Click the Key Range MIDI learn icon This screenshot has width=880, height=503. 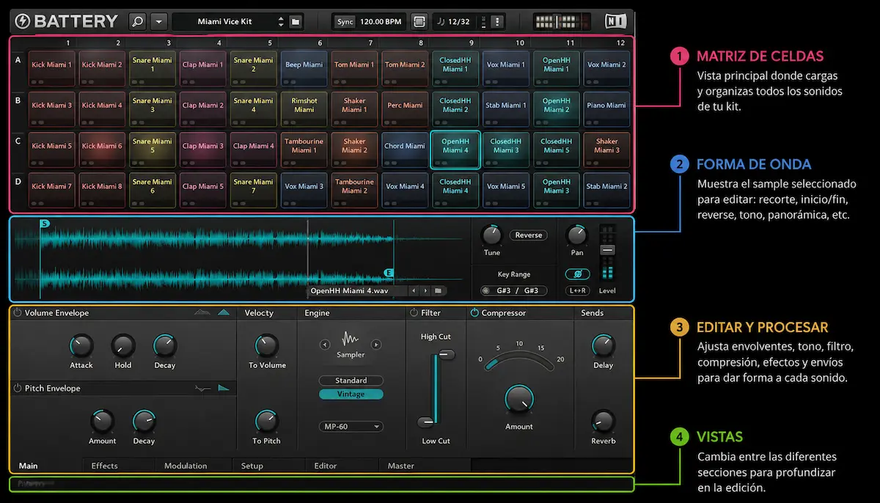tap(485, 291)
